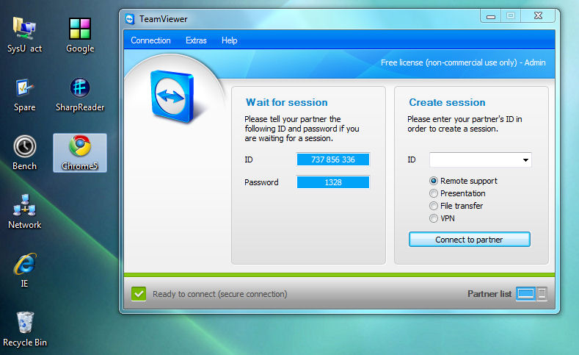
Task: Select the Remote support radio button
Action: (x=434, y=181)
